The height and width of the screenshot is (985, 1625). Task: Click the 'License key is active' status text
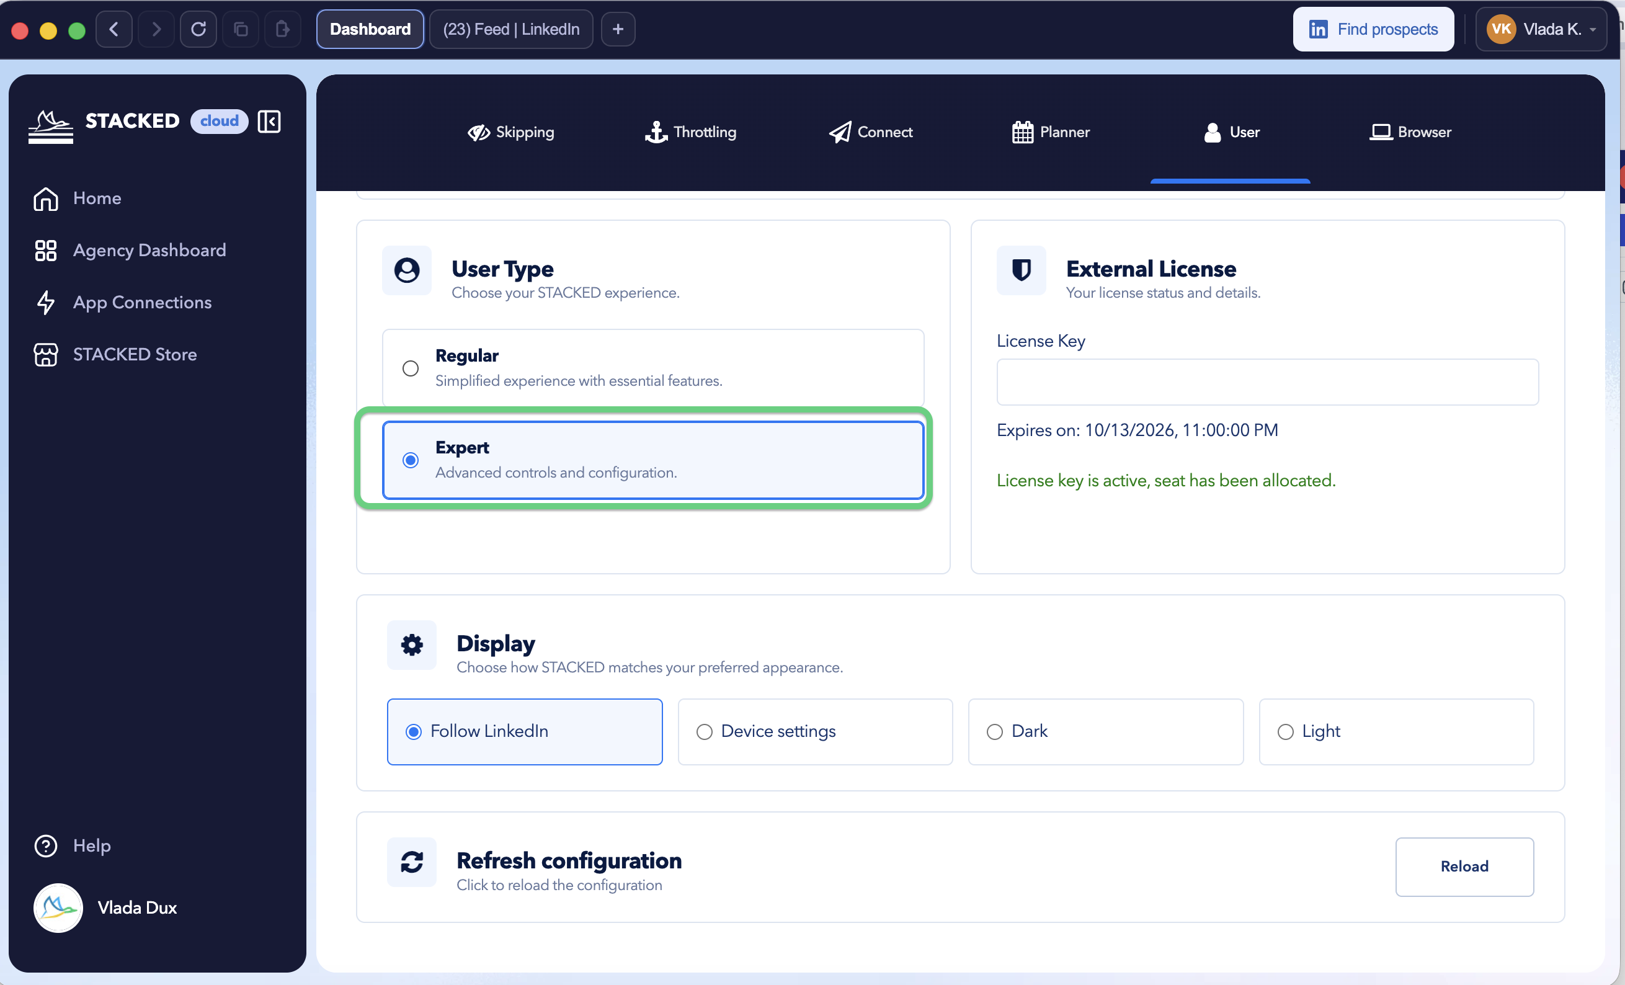pos(1165,481)
